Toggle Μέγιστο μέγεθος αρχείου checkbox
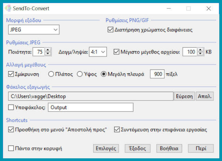Screen dimensions: 222x161 pos(117,52)
